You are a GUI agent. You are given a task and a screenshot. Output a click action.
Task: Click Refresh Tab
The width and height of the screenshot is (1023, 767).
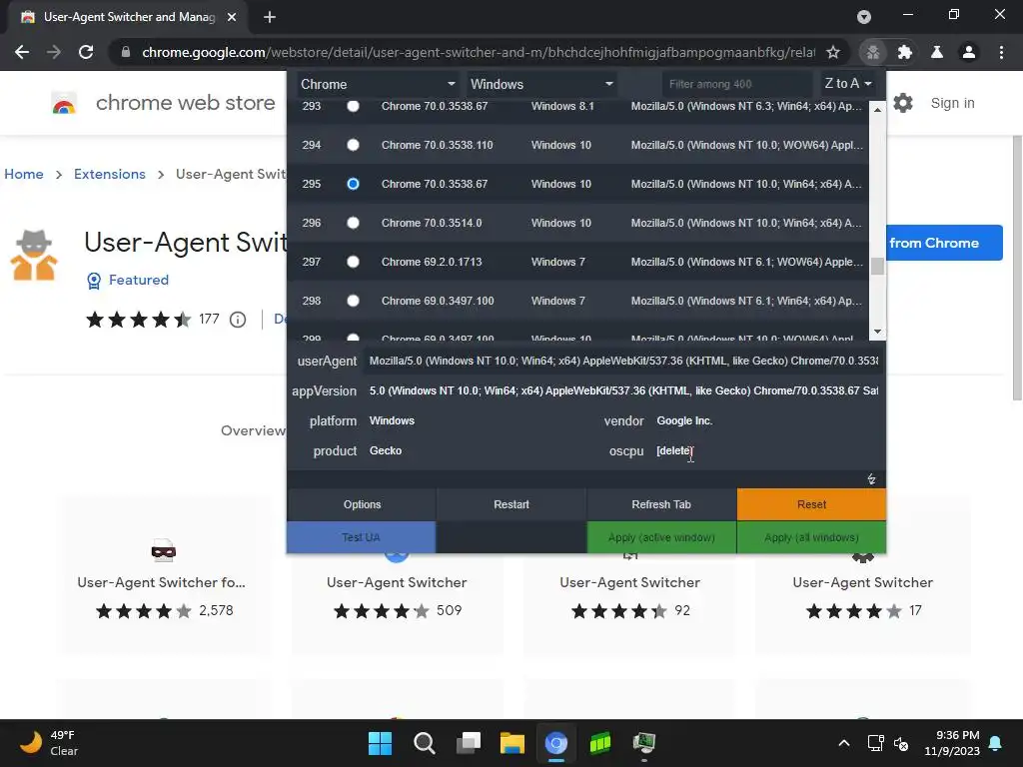(x=661, y=504)
